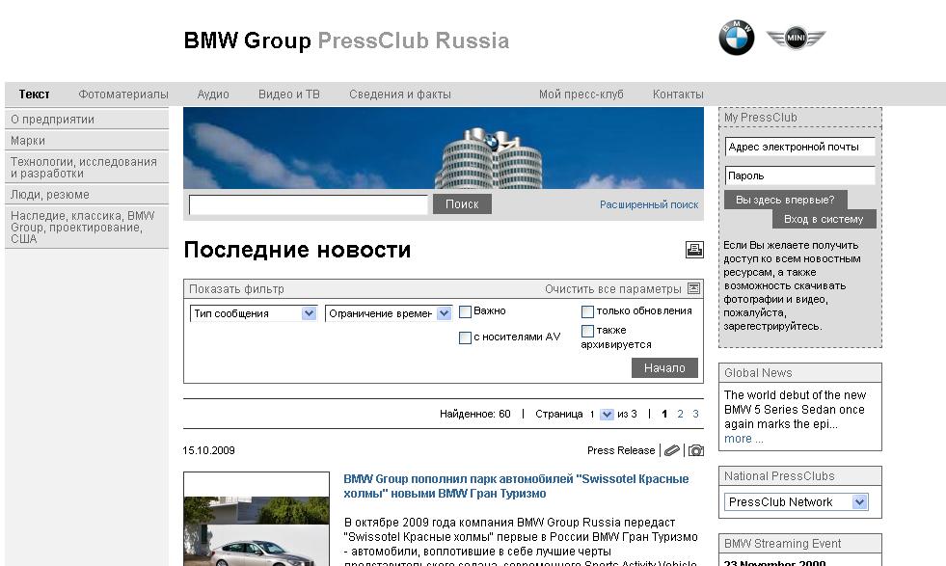Screen dimensions: 946x566
Task: Click the National PressClubs heading
Action: (779, 476)
